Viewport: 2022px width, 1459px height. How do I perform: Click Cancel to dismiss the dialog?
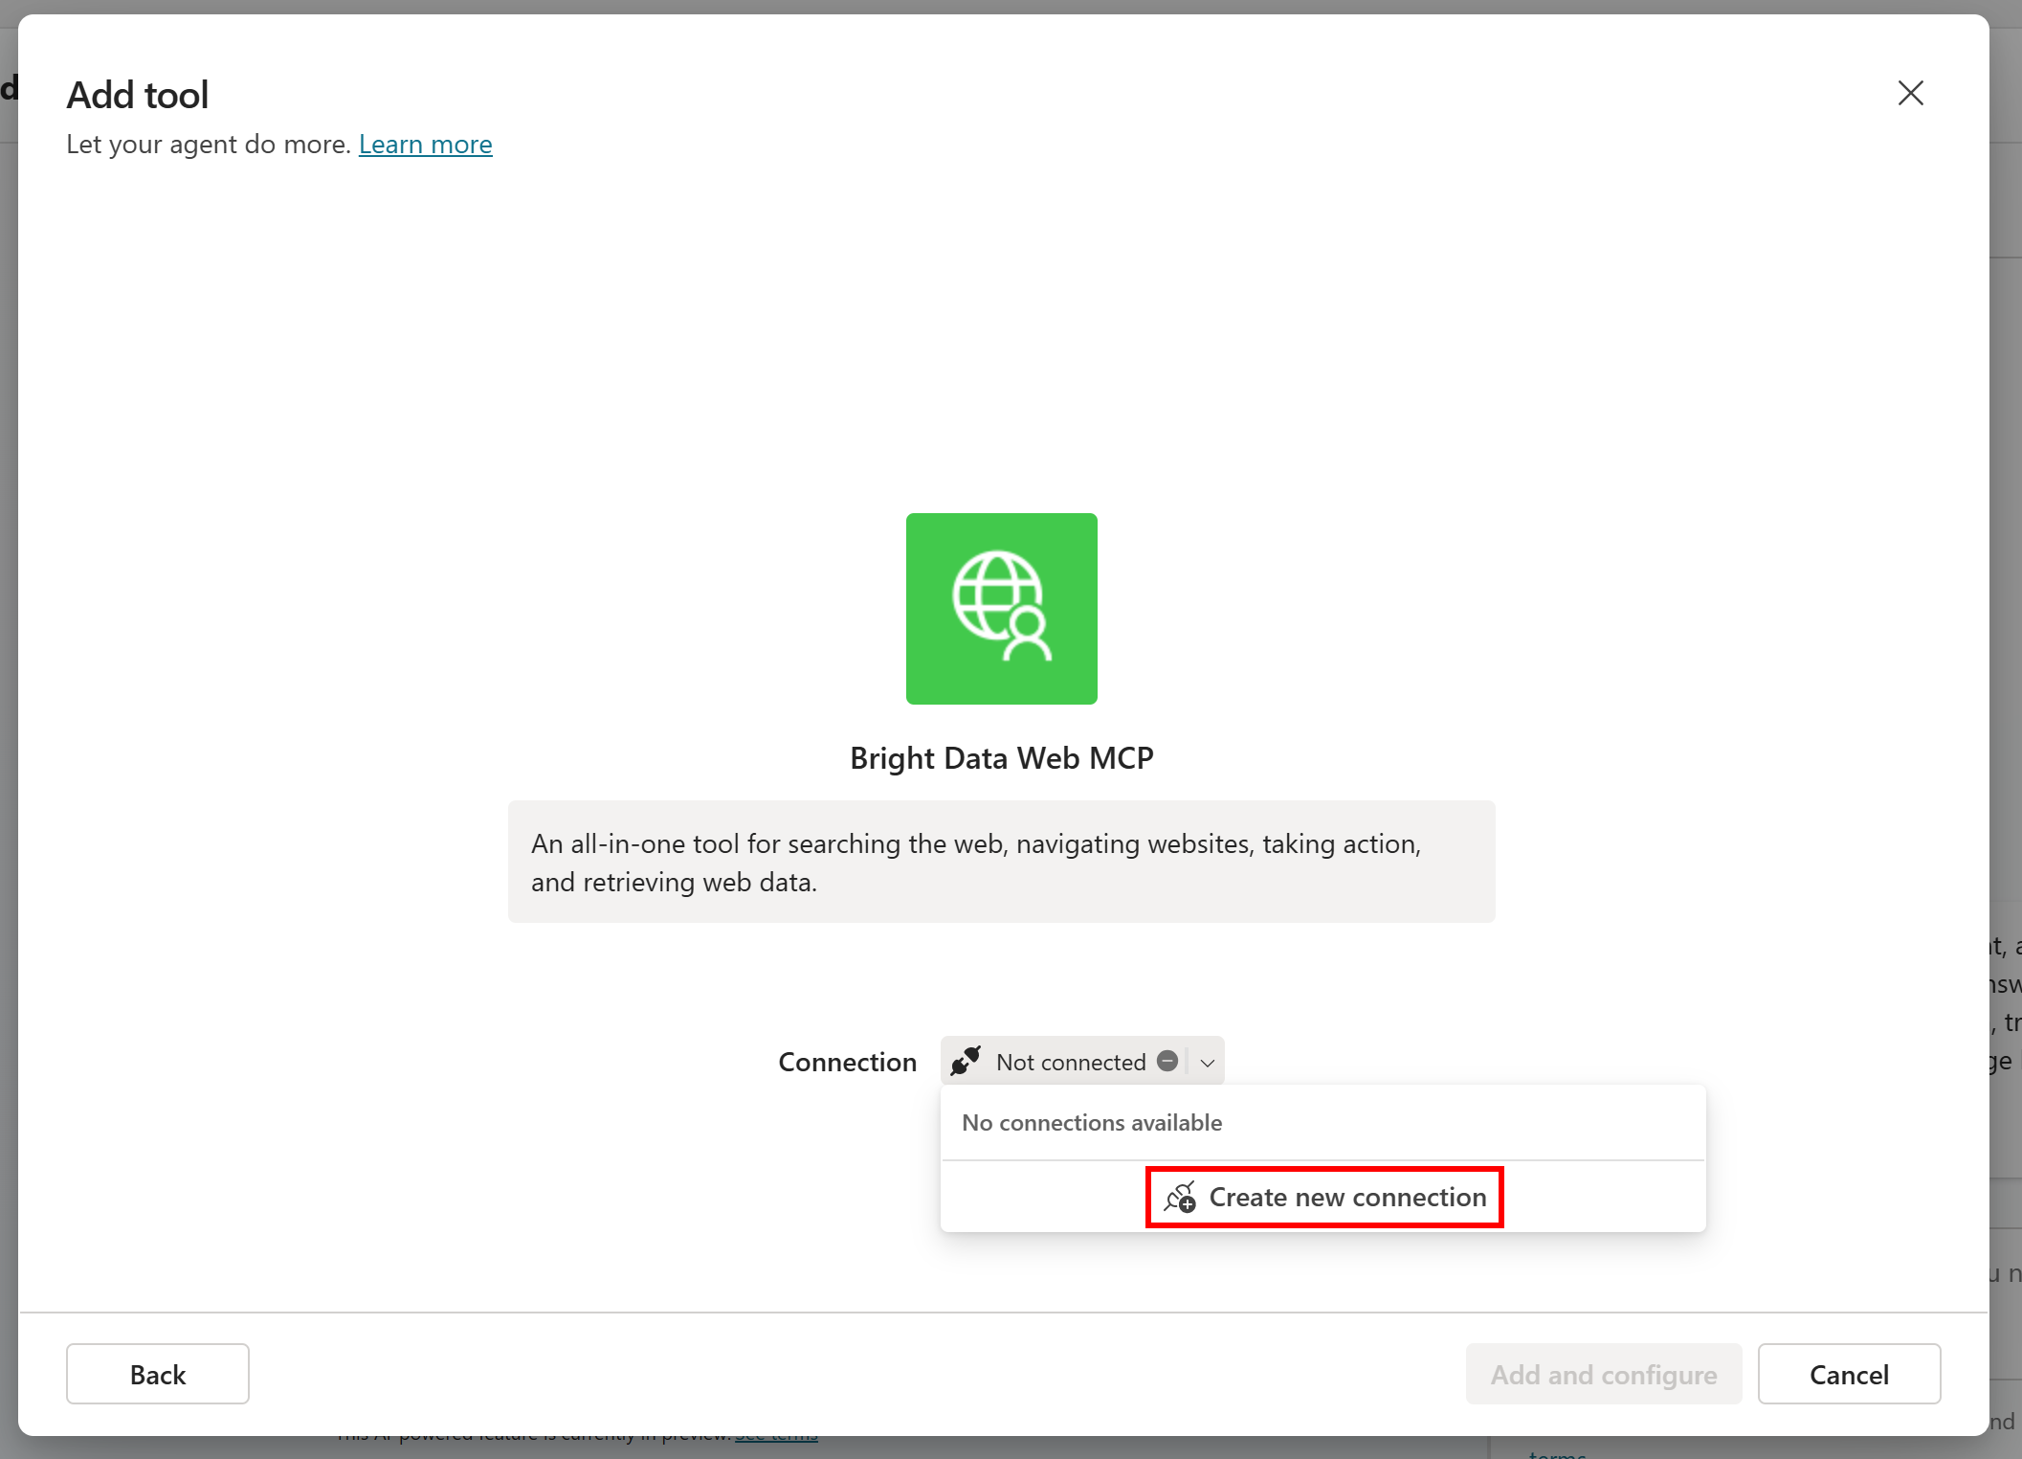tap(1849, 1374)
